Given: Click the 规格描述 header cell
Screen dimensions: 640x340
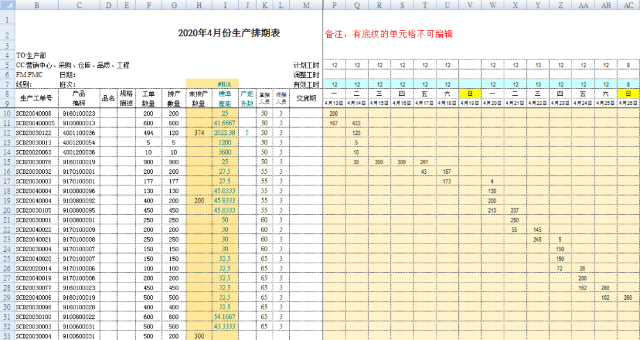Looking at the screenshot, I should pyautogui.click(x=126, y=98).
